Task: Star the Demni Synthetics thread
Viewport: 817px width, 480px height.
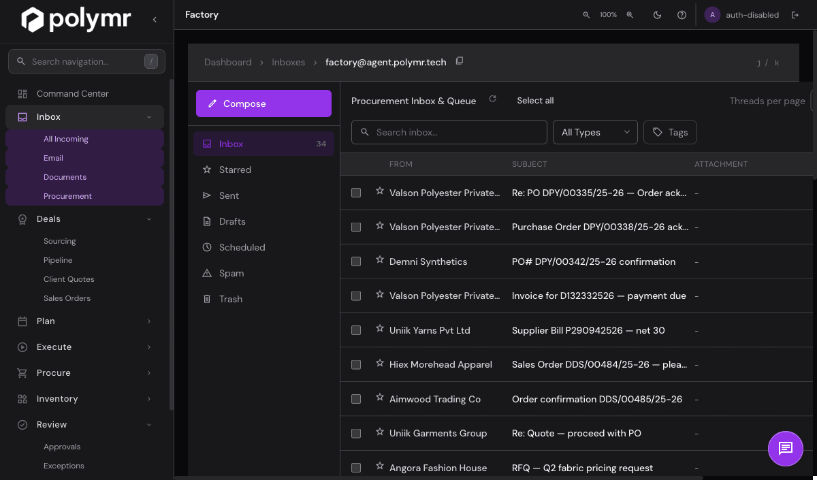Action: (x=380, y=260)
